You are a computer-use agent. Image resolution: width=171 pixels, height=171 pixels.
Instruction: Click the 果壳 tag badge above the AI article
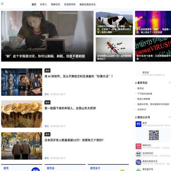point(47,71)
